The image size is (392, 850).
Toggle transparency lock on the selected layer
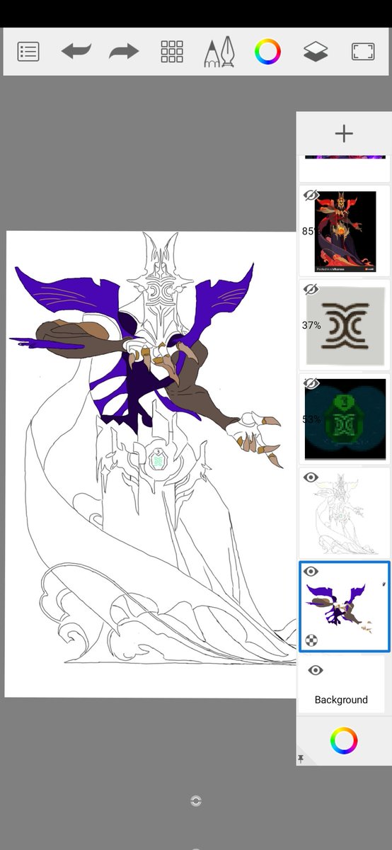coord(311,641)
